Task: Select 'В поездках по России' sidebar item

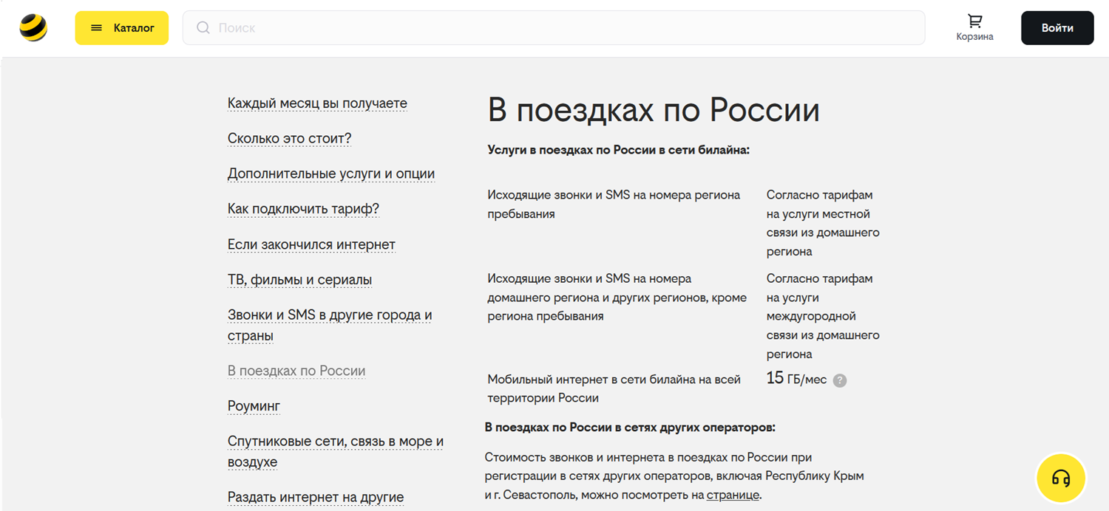Action: (x=296, y=371)
